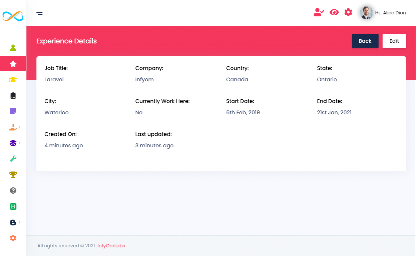Click the user-check icon in the top bar
Viewport: 416px width, 256px height.
pyautogui.click(x=319, y=12)
